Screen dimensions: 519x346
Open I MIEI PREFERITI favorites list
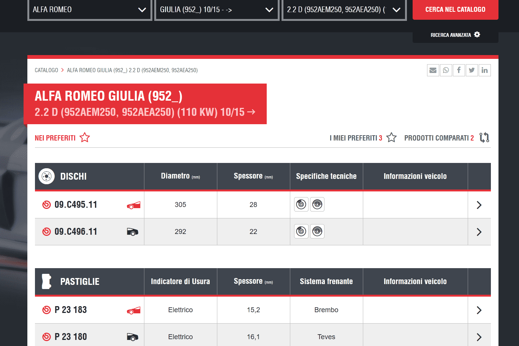pos(356,138)
